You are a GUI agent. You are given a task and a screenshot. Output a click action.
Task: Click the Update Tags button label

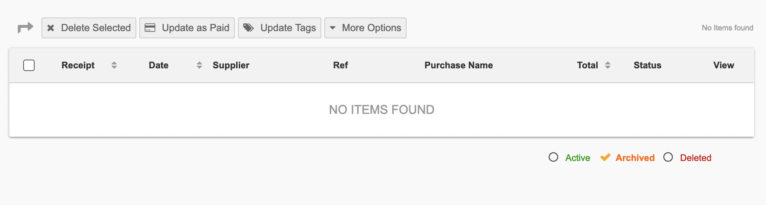click(288, 28)
